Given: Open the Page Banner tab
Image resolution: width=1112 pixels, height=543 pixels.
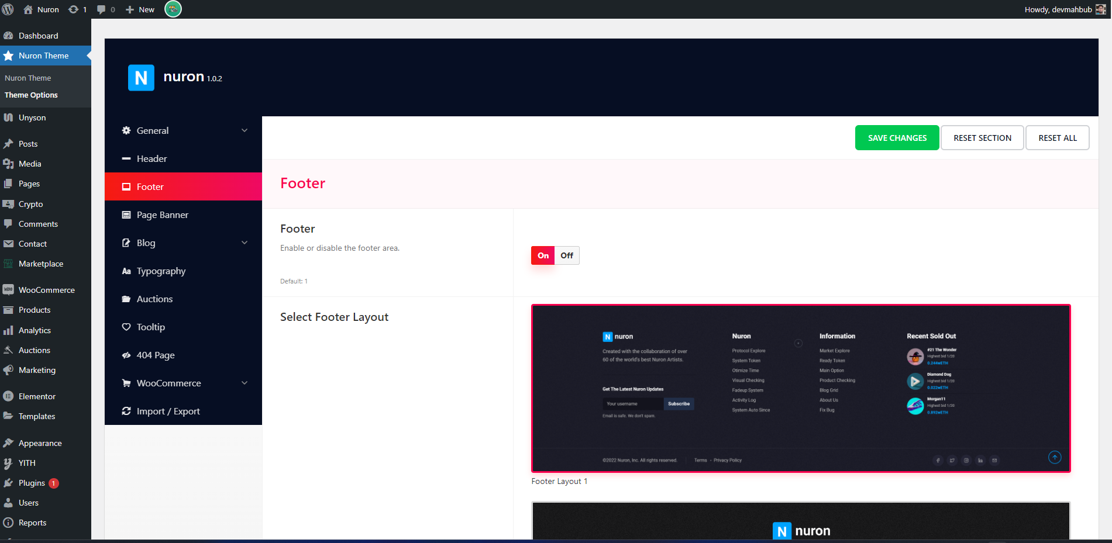Looking at the screenshot, I should coord(183,215).
